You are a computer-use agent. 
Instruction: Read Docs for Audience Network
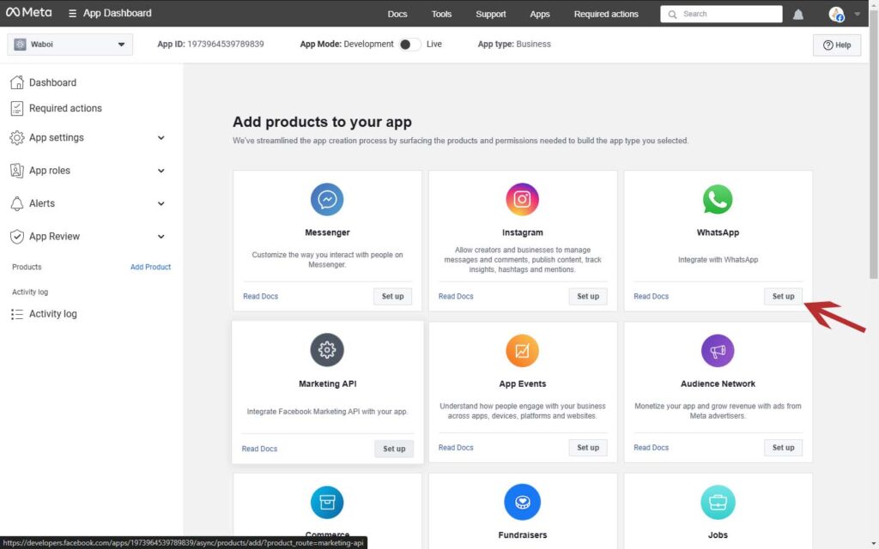tap(651, 448)
